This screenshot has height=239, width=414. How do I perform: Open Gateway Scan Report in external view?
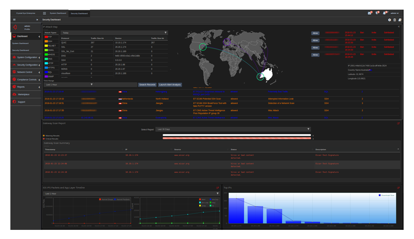398,123
